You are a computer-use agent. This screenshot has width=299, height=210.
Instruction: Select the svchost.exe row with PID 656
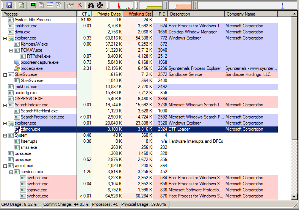point(139,184)
